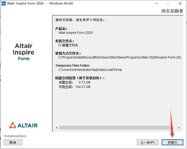Image resolution: width=187 pixels, height=149 pixels.
Task: Click the horizontal scrollbar right arrow
Action: 179,128
